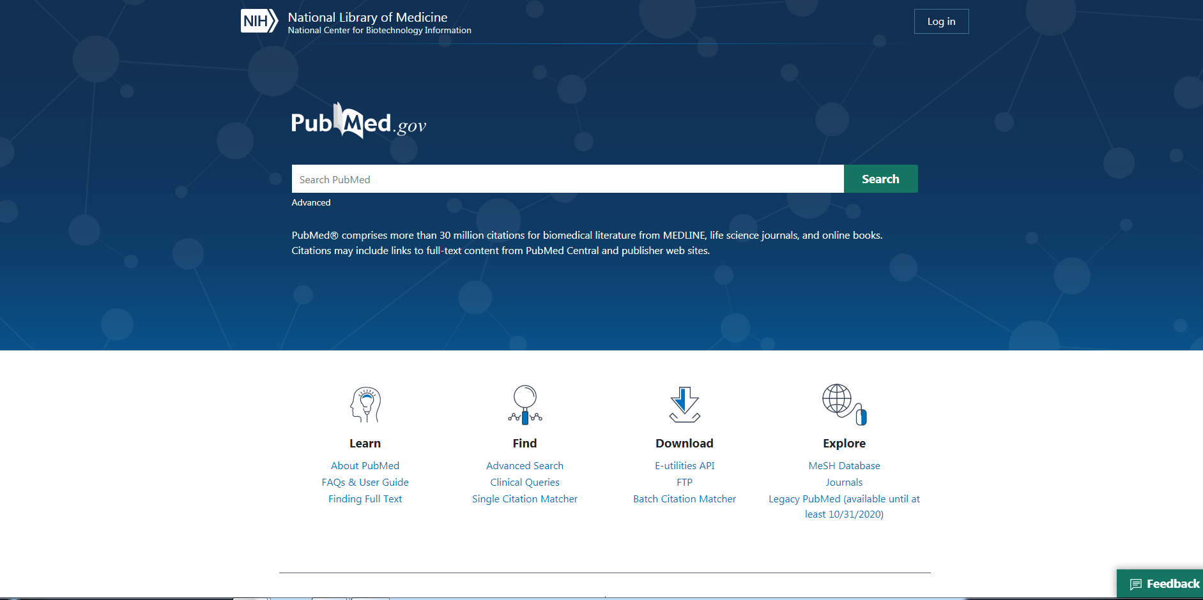Click the green Search button
Screen dimensions: 1203x600
[x=880, y=179]
